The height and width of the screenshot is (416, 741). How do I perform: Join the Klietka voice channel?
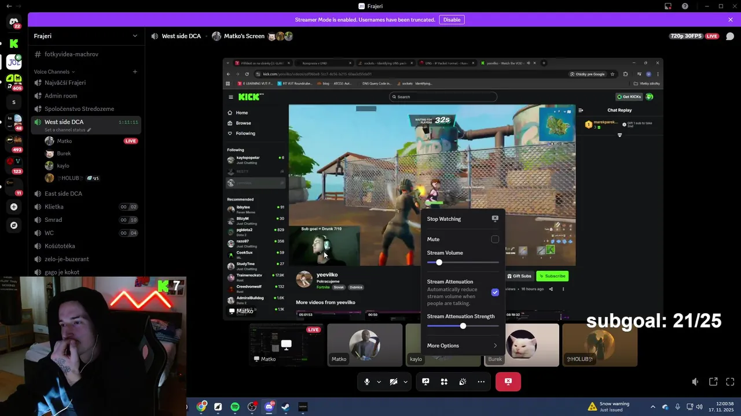(86, 207)
